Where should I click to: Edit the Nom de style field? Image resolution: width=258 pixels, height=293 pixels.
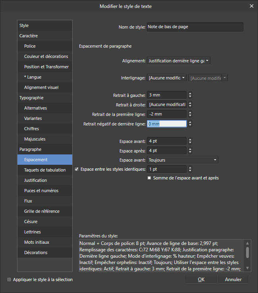(x=195, y=27)
